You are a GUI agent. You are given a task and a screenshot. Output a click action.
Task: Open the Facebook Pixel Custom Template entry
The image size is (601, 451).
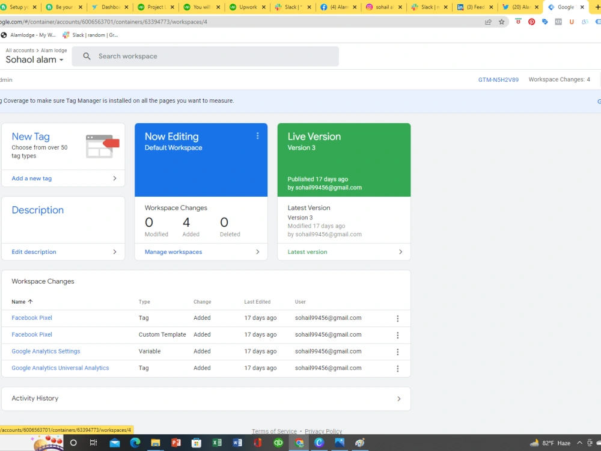(32, 334)
